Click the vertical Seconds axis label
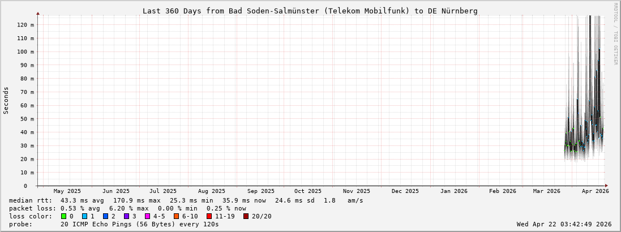The height and width of the screenshot is (232, 621). point(6,101)
